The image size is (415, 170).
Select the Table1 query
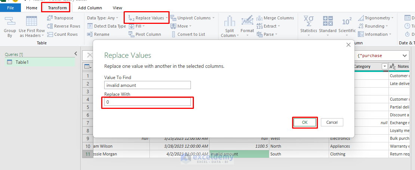click(40, 62)
